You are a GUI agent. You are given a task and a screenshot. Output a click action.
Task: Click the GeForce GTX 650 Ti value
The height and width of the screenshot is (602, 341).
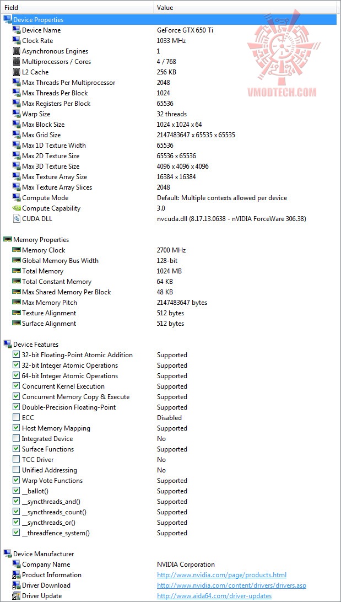tap(185, 30)
